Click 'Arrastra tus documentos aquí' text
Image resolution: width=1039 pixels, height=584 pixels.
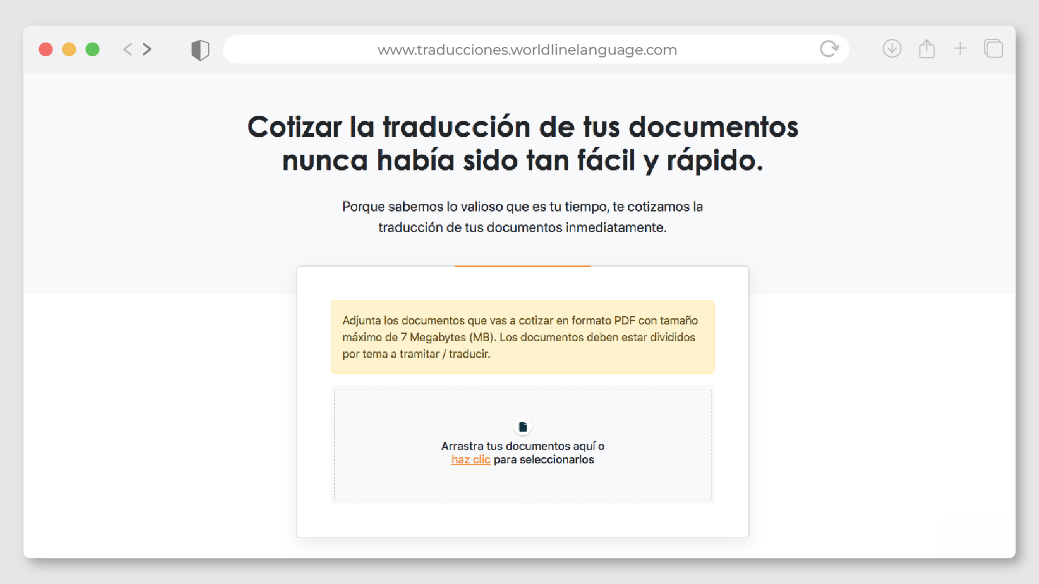(522, 446)
